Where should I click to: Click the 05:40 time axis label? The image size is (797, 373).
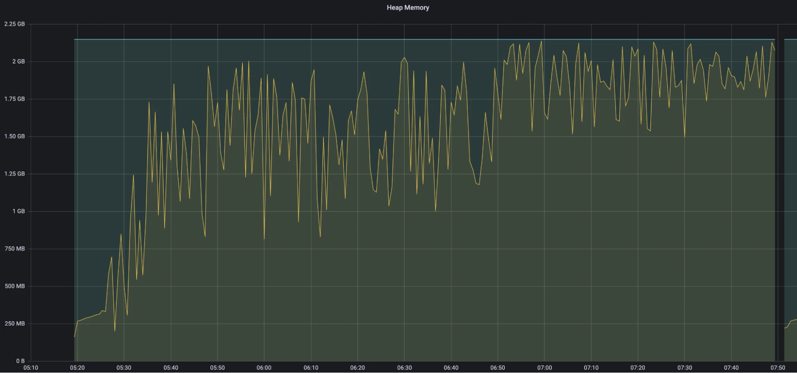click(x=171, y=367)
